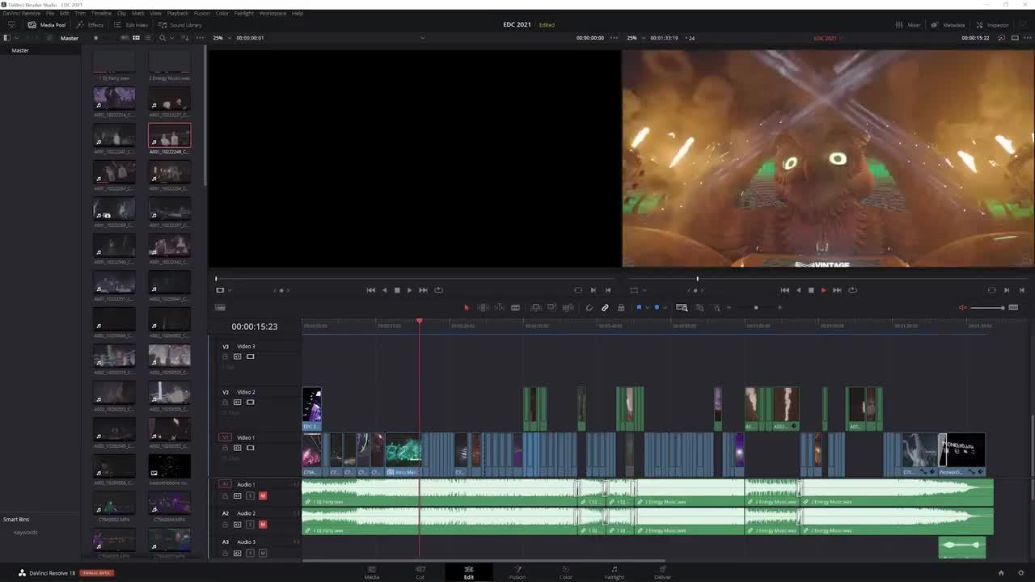Open the Fairlight menu

click(x=243, y=13)
